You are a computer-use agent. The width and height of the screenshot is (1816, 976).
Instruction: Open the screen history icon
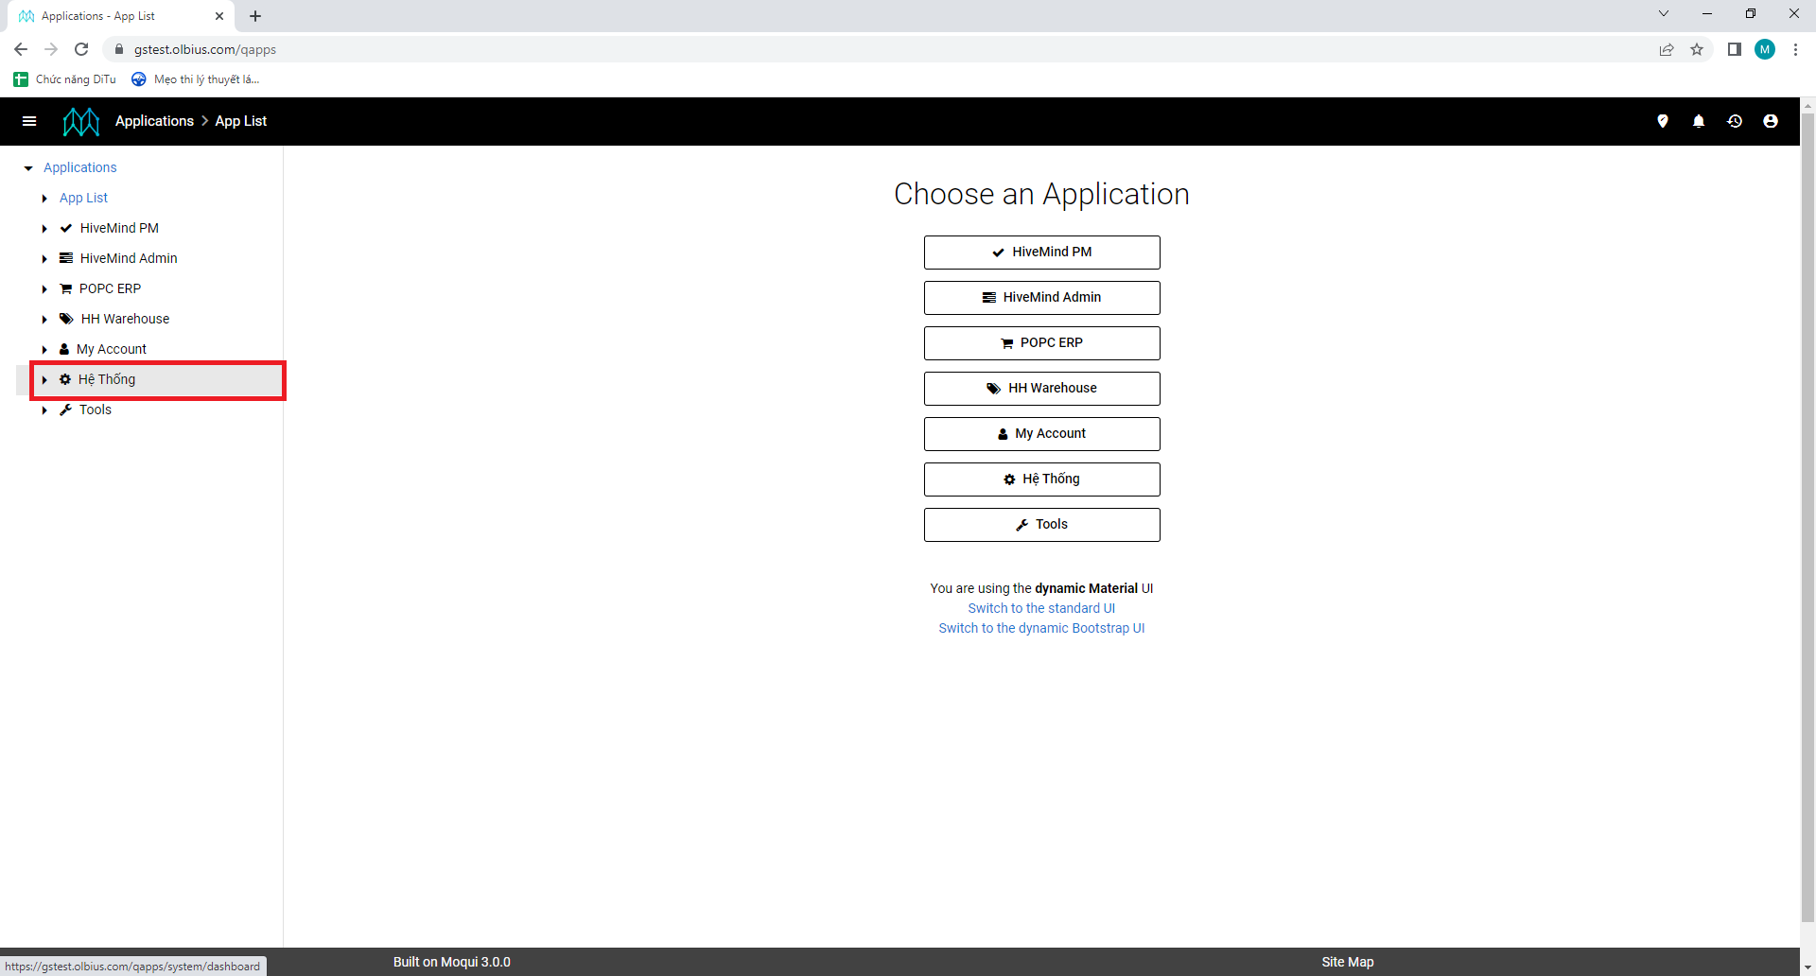[1735, 121]
